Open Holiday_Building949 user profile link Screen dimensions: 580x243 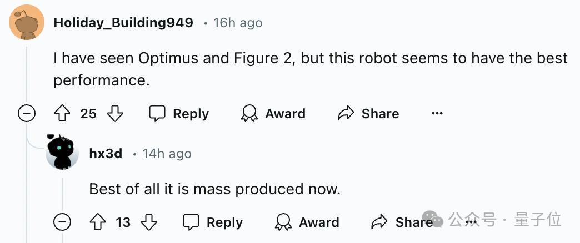click(x=123, y=23)
